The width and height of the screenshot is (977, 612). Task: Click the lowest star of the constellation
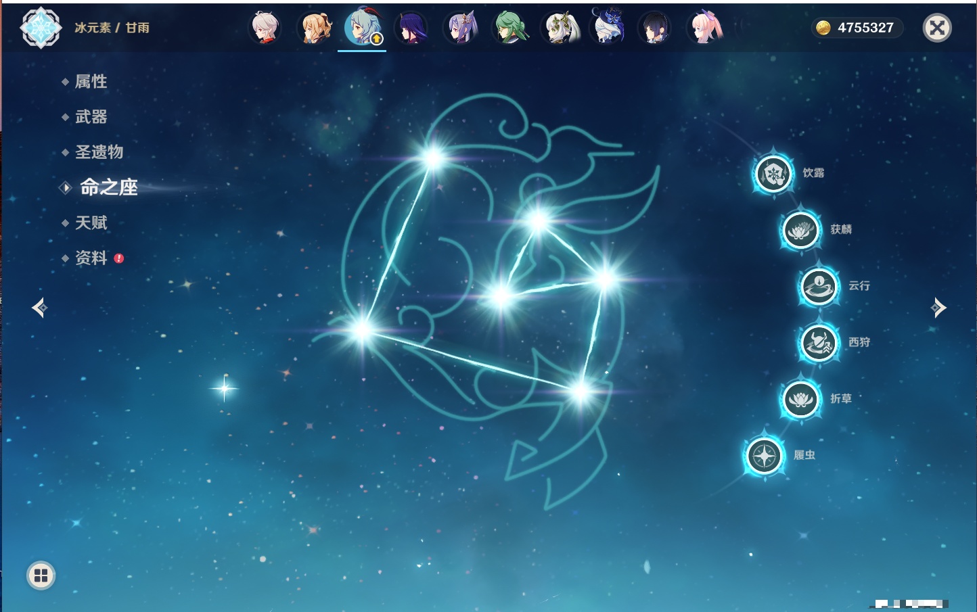click(x=580, y=391)
